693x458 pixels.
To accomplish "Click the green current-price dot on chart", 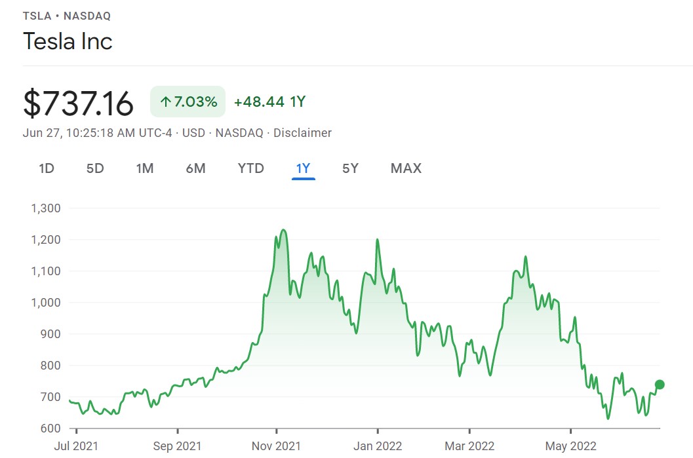I will (x=660, y=385).
